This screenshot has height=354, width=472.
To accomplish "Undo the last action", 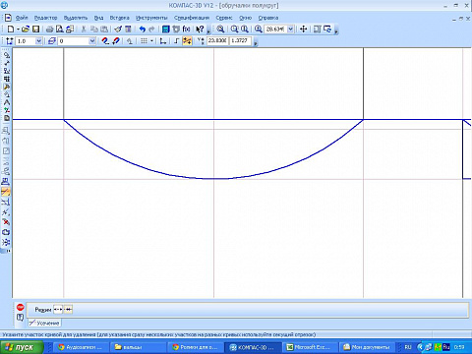I will [x=142, y=29].
